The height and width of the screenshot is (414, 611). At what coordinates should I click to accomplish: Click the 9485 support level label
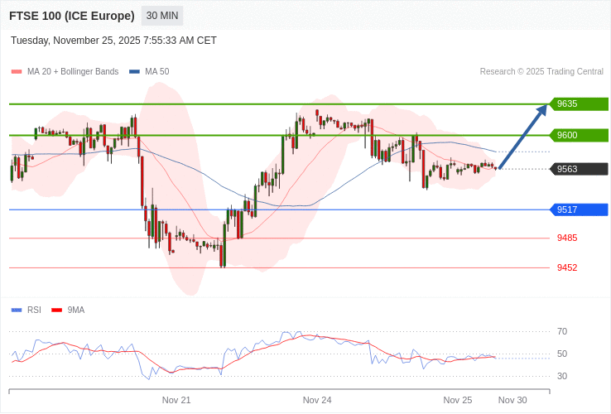[x=567, y=238]
